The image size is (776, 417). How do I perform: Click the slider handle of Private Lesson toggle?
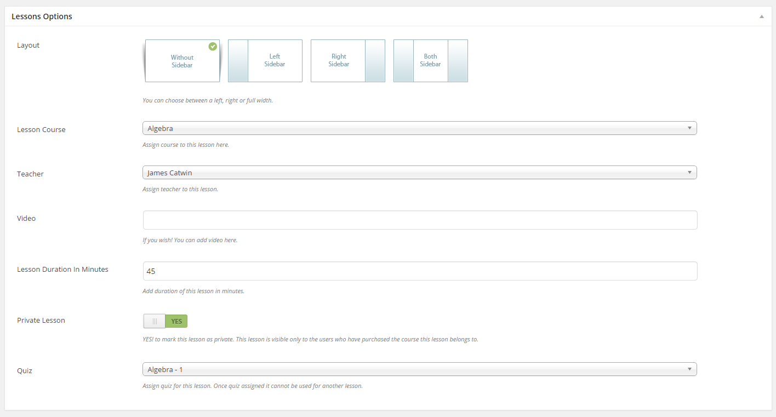(153, 321)
